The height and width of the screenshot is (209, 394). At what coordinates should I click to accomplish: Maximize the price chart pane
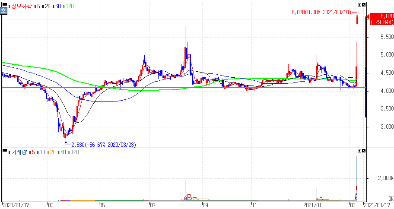359,5
